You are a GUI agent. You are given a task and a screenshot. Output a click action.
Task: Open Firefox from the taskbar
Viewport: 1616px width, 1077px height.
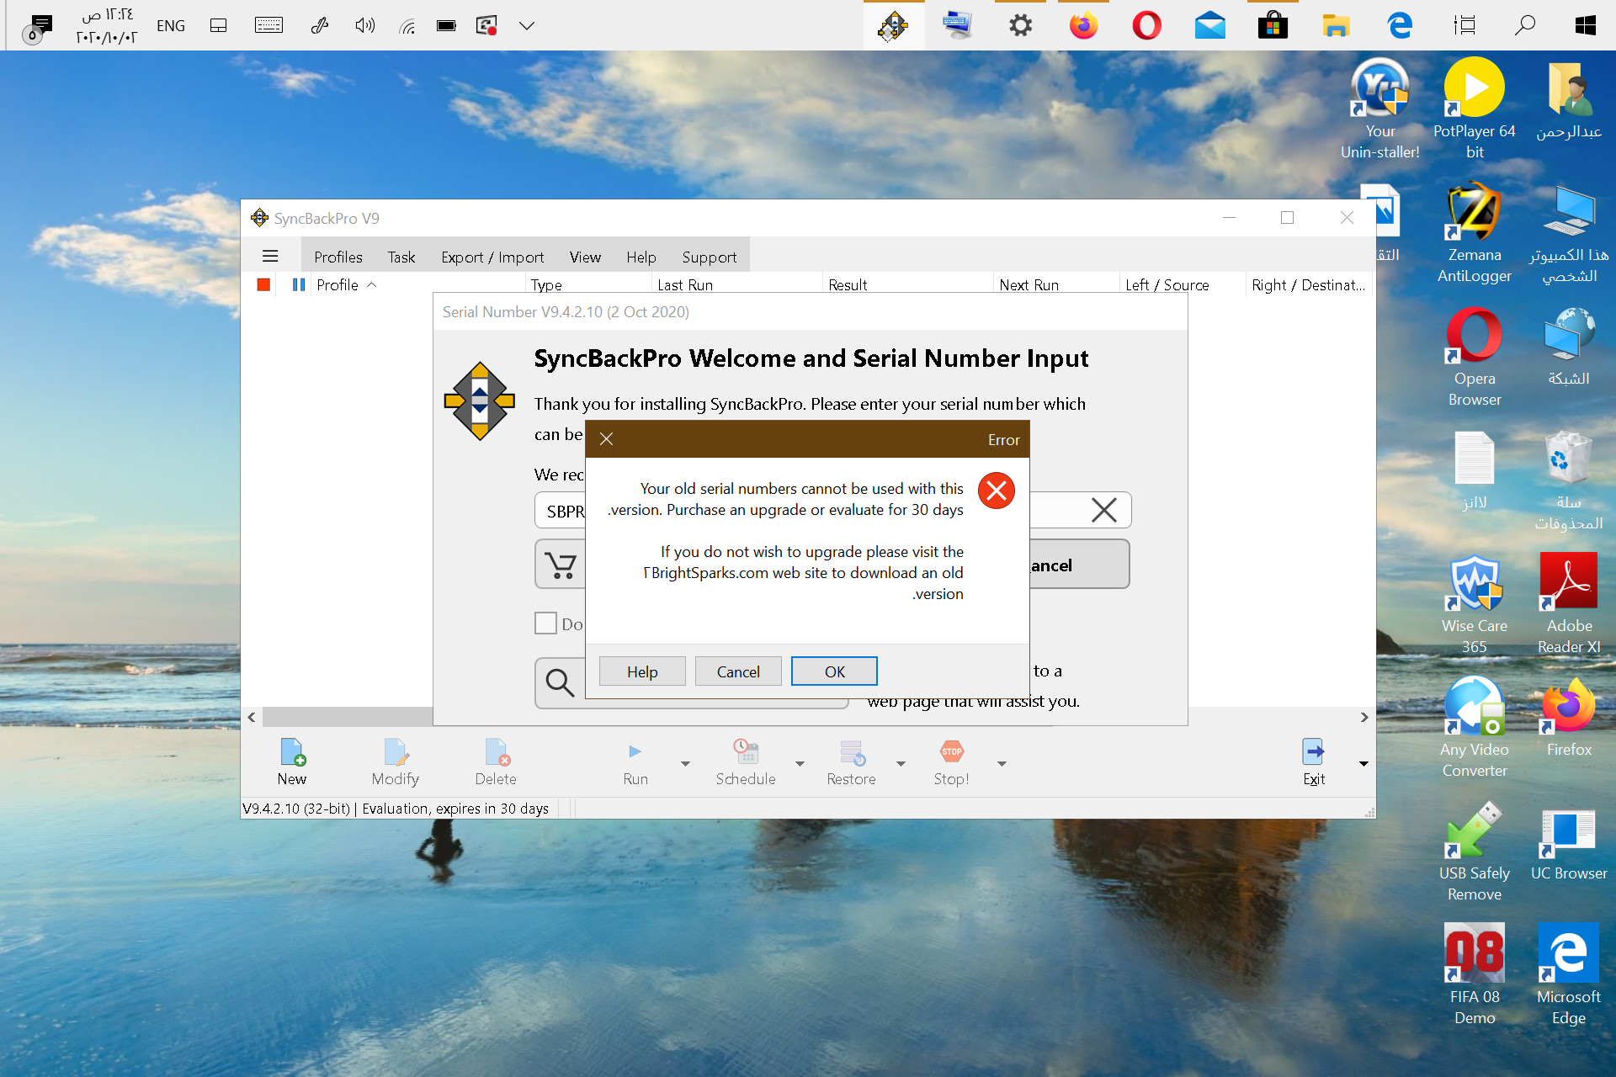click(1083, 26)
